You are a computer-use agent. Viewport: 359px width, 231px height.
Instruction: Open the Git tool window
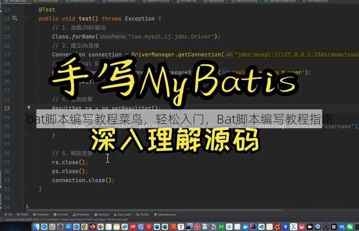9,214
